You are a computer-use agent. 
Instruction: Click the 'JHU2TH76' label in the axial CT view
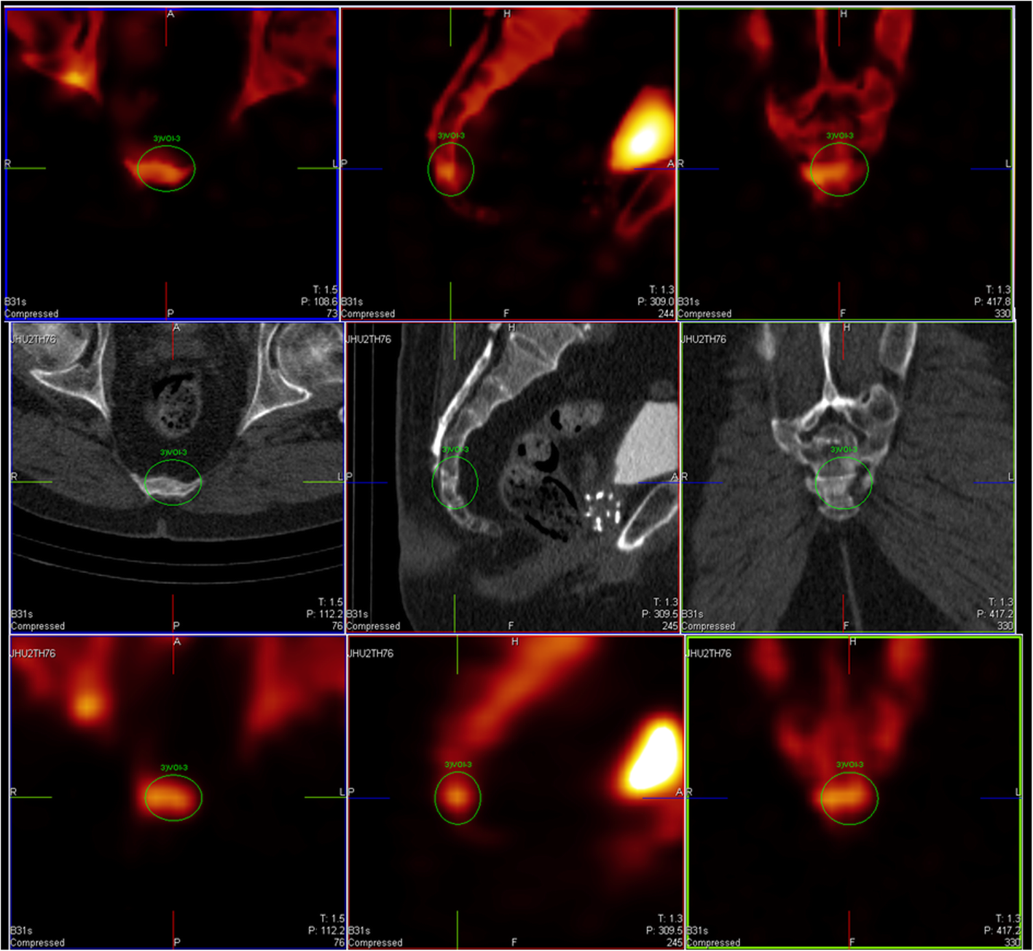click(33, 339)
